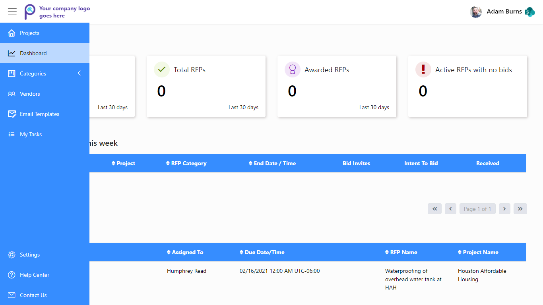Open the SharePoint icon beside Adam Burns
543x305 pixels.
(530, 12)
